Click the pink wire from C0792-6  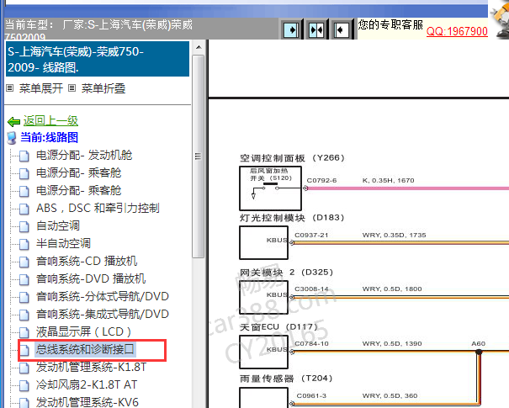click(407, 188)
